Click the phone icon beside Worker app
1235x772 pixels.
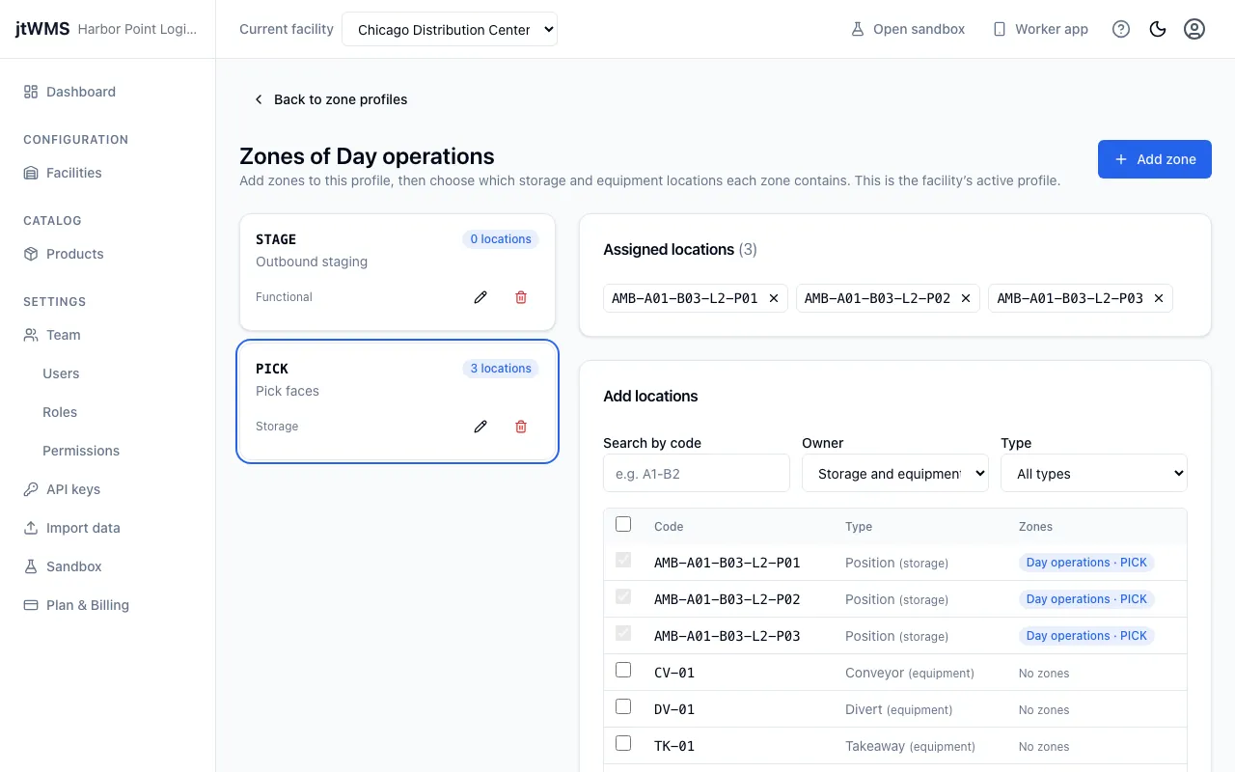pyautogui.click(x=1000, y=29)
